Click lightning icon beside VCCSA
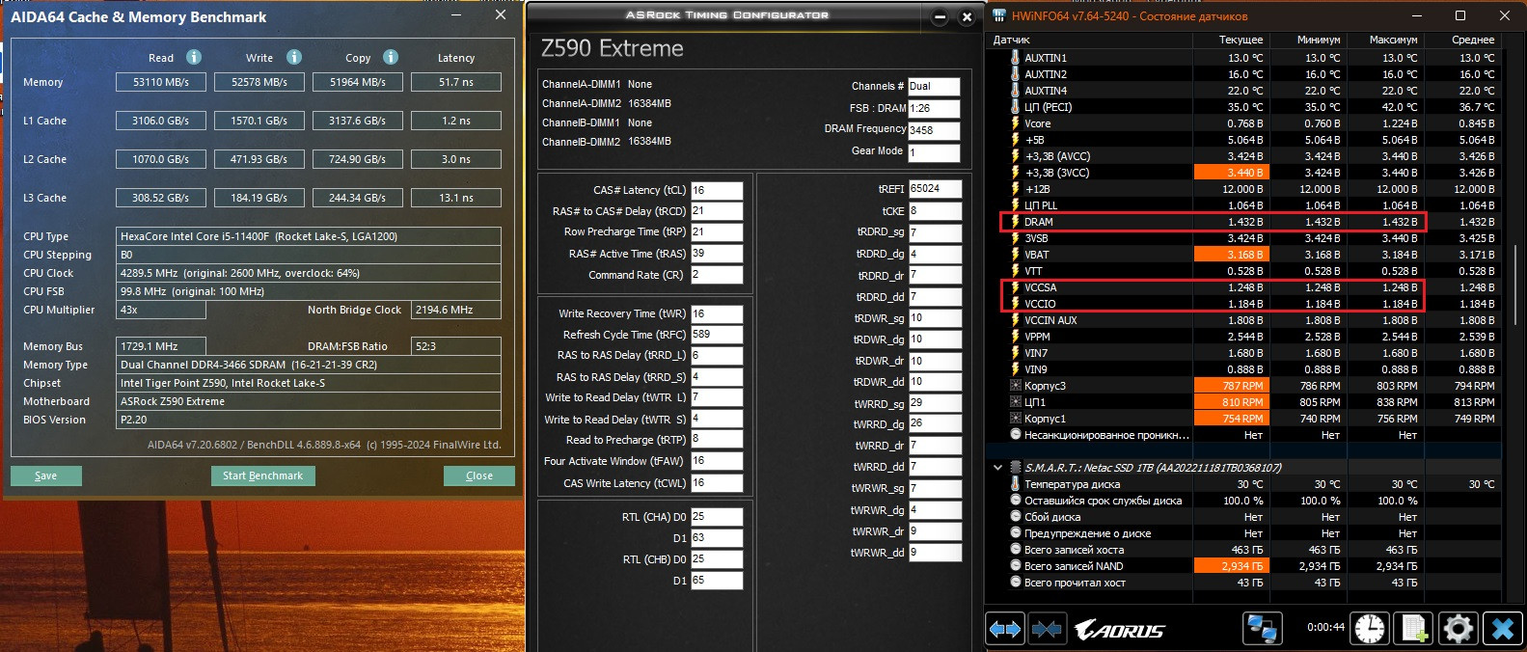The height and width of the screenshot is (652, 1527). point(1015,287)
